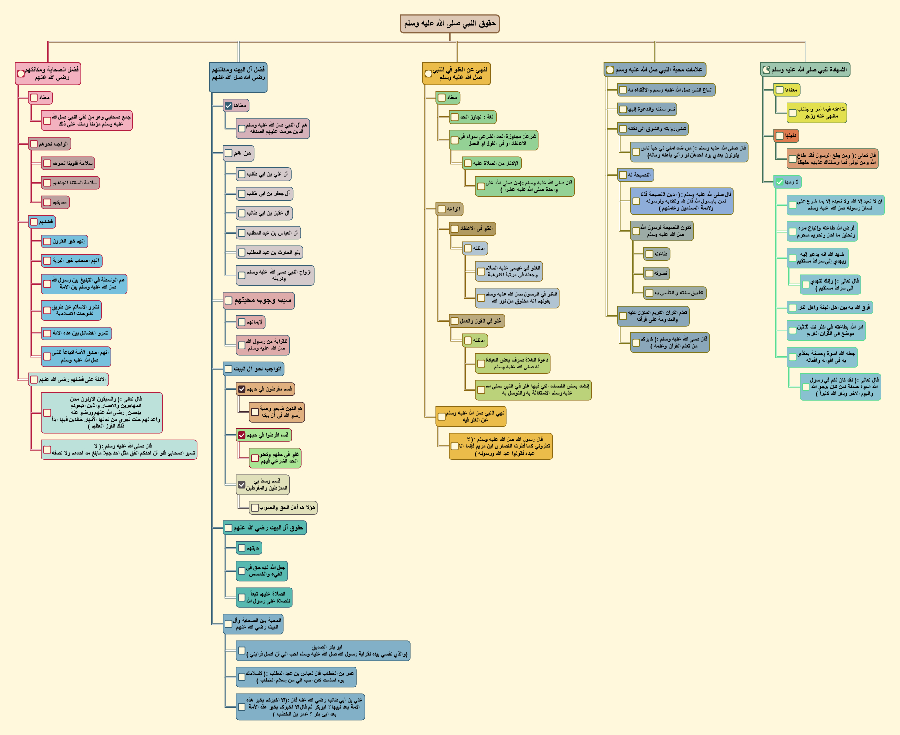Uncheck the معناها box under فضل آل البيت
The width and height of the screenshot is (900, 735).
(228, 105)
